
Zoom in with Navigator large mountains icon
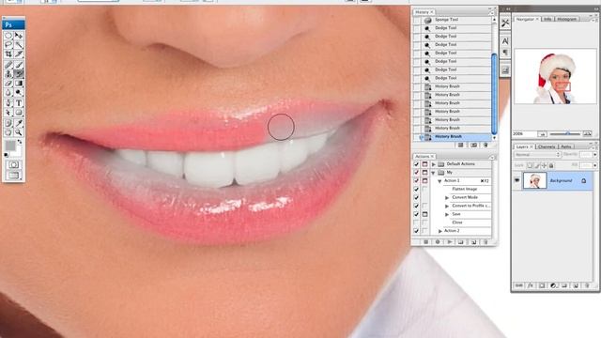coord(587,133)
